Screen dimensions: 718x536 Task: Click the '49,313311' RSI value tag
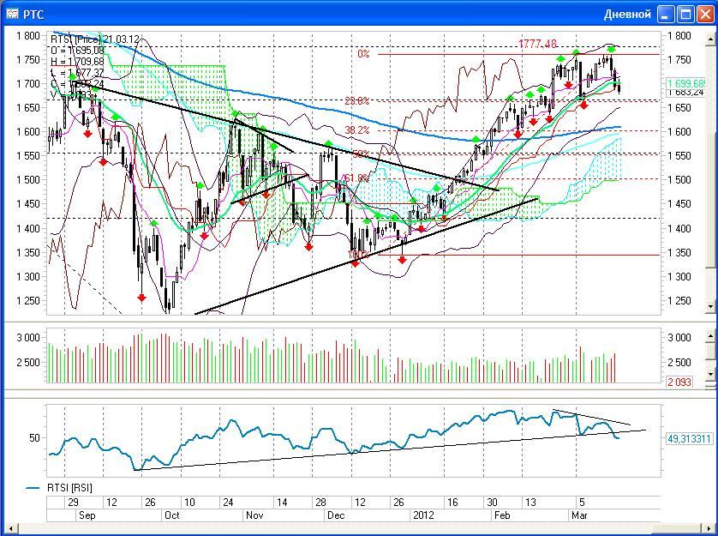[x=689, y=439]
